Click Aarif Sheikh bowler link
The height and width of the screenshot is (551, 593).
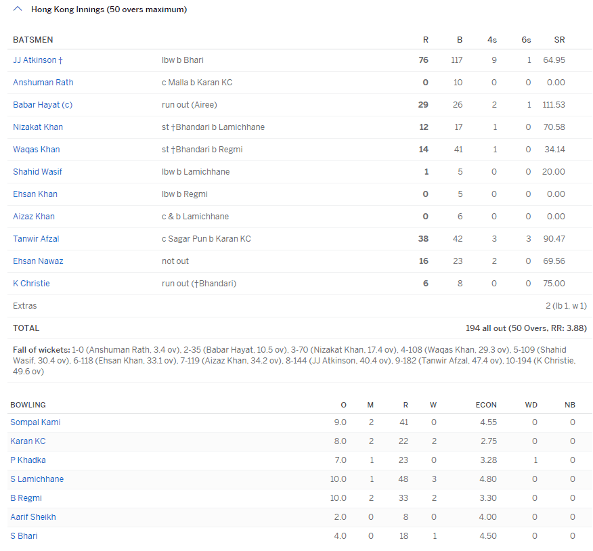33,517
